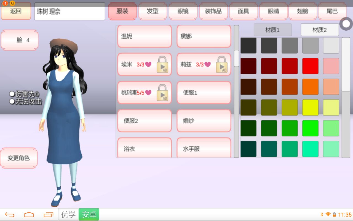
Task: Tap the 变更角色 button
Action: [x=18, y=158]
